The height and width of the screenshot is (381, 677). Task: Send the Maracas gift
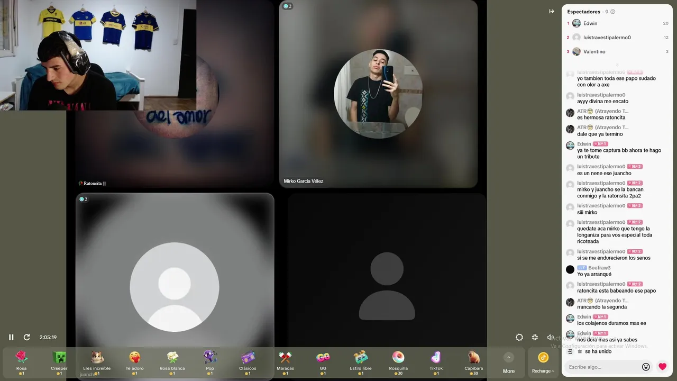[285, 363]
